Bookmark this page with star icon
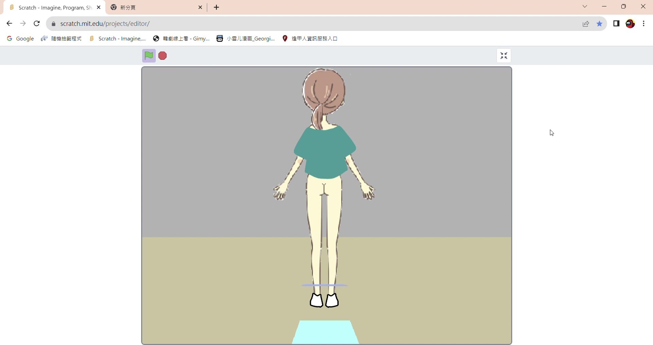 (x=599, y=24)
